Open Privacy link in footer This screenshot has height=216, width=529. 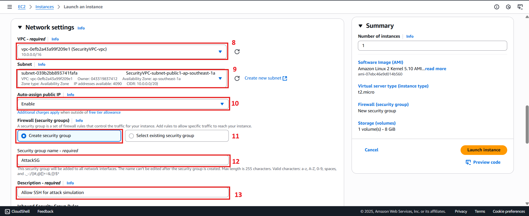tap(461, 211)
